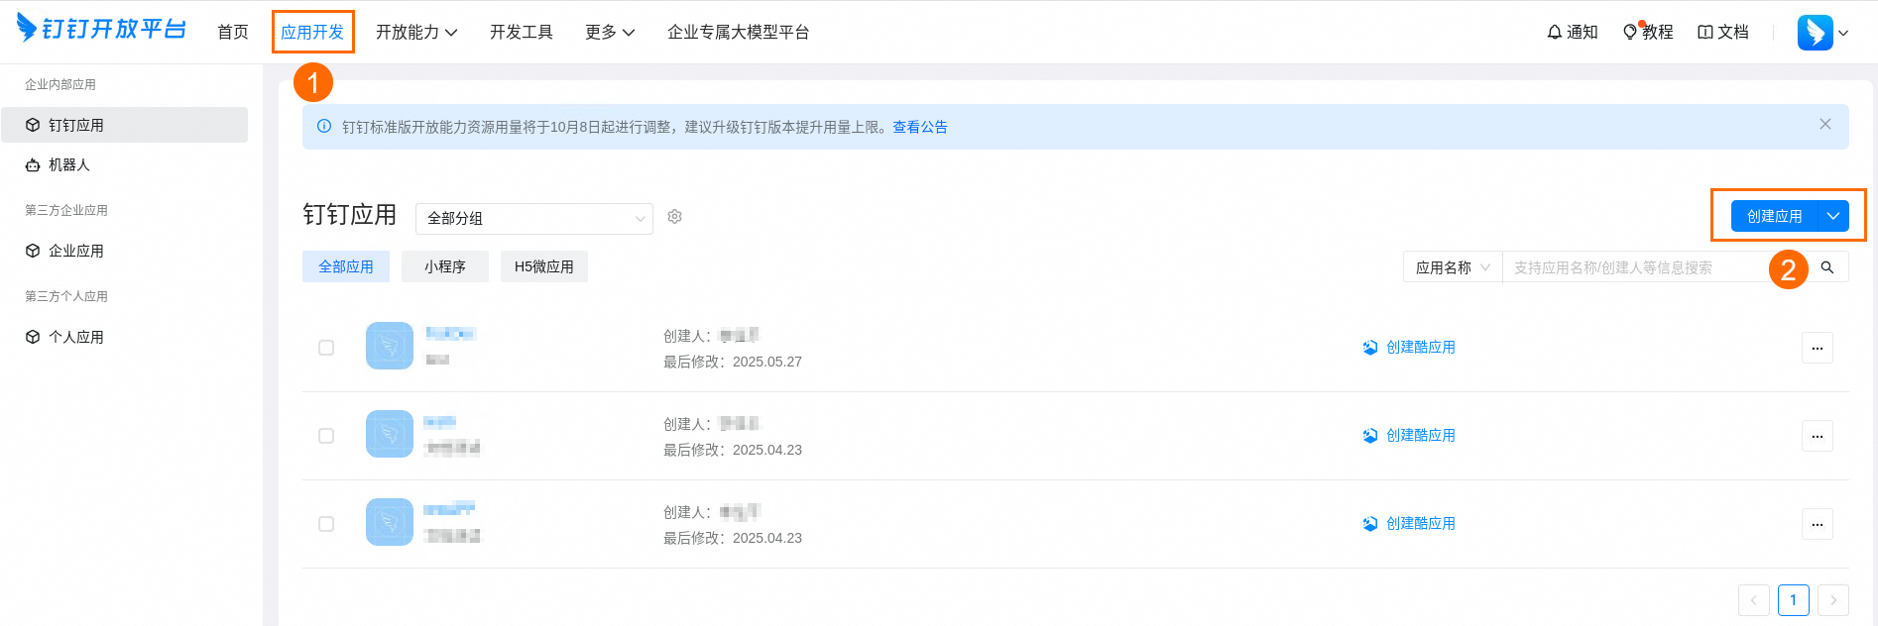Expand the 全部分组 group dropdown
This screenshot has width=1878, height=626.
534,218
